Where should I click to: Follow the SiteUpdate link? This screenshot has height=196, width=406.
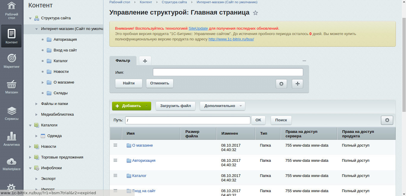point(198,29)
